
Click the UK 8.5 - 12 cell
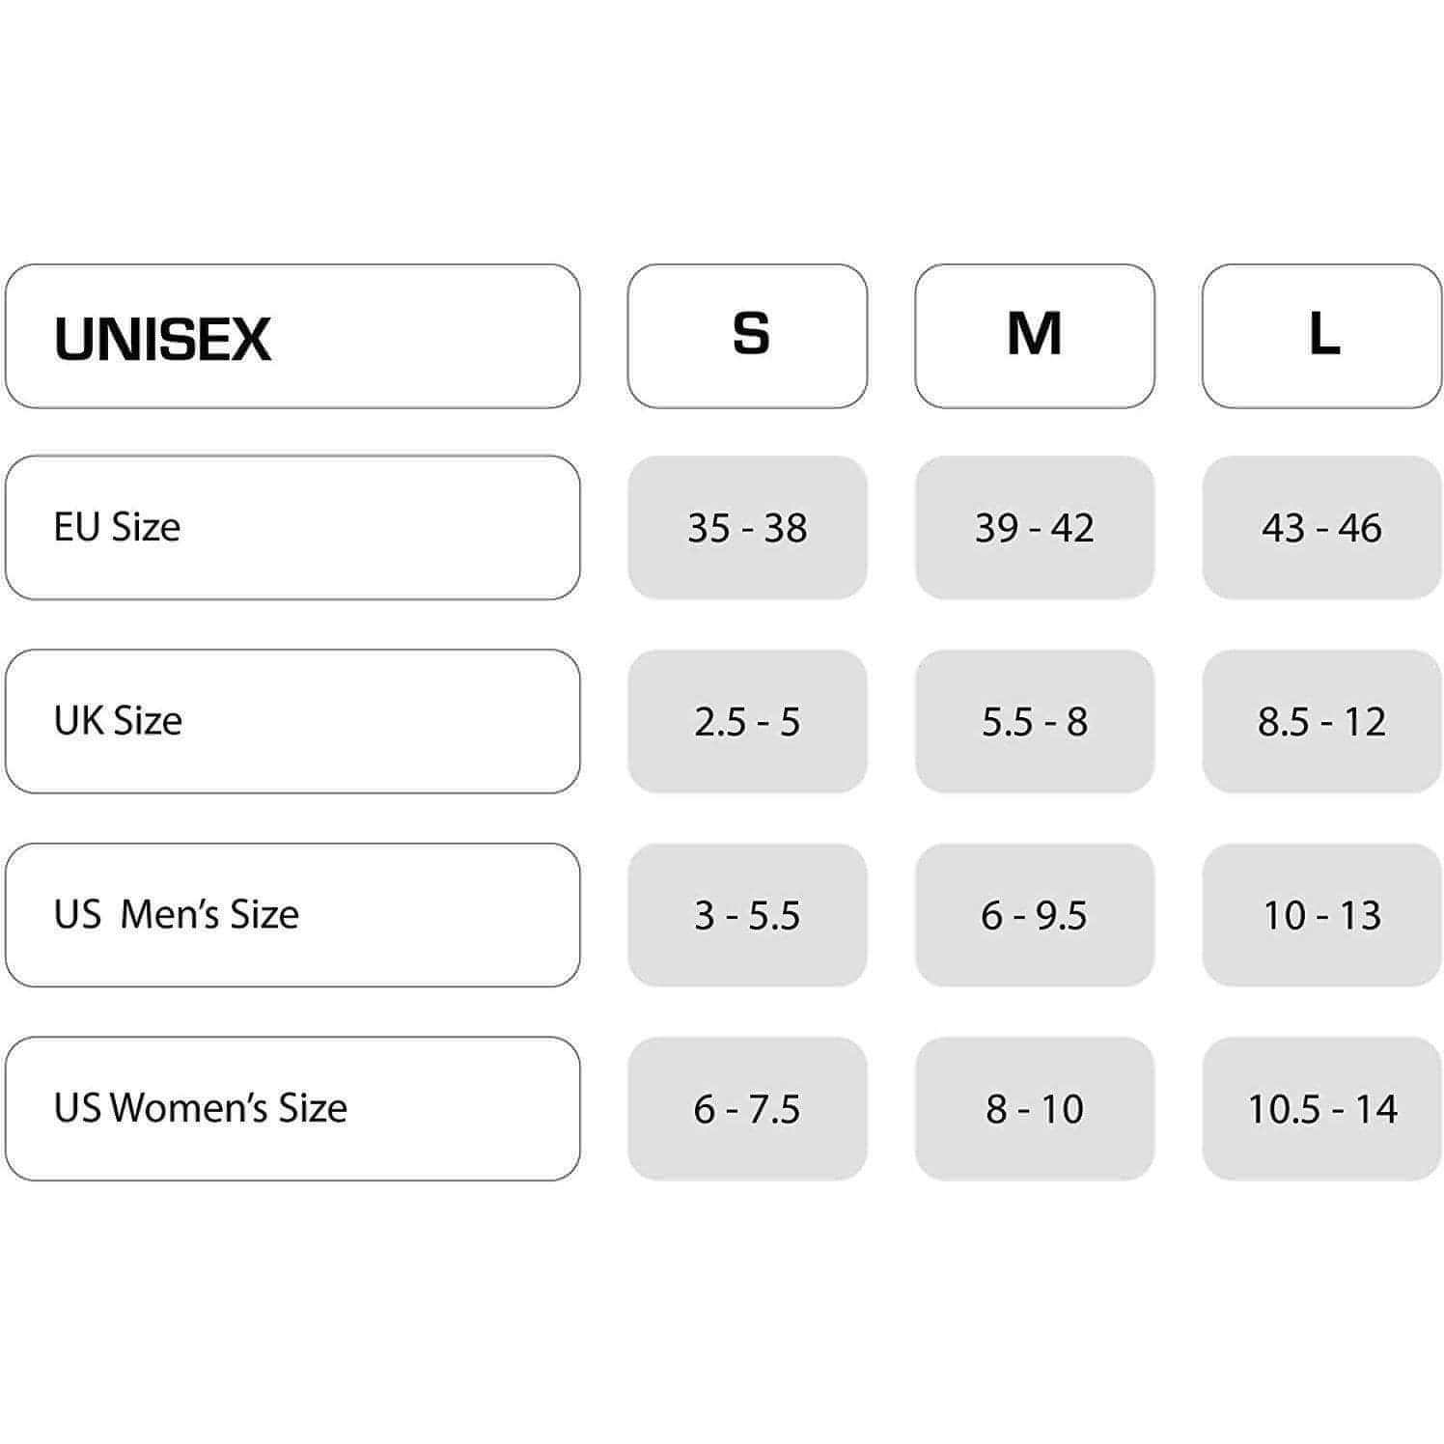point(1321,721)
